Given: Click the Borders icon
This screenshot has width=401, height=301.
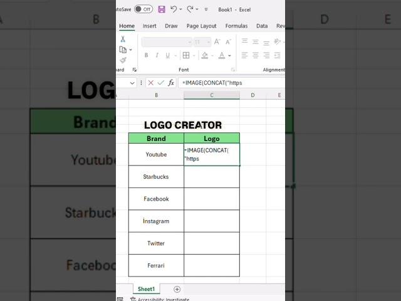Looking at the screenshot, I should click(x=186, y=55).
